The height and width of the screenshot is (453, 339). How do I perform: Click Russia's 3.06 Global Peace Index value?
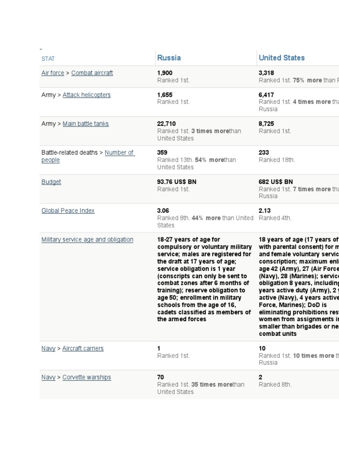tap(163, 211)
